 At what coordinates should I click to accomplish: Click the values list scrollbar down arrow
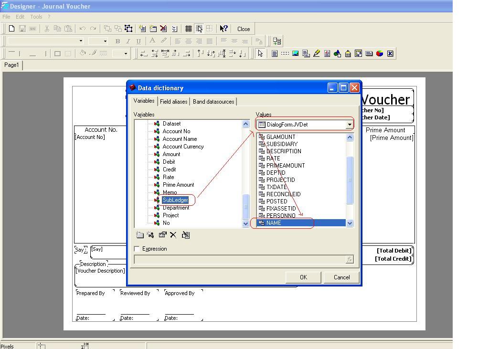[x=350, y=223]
